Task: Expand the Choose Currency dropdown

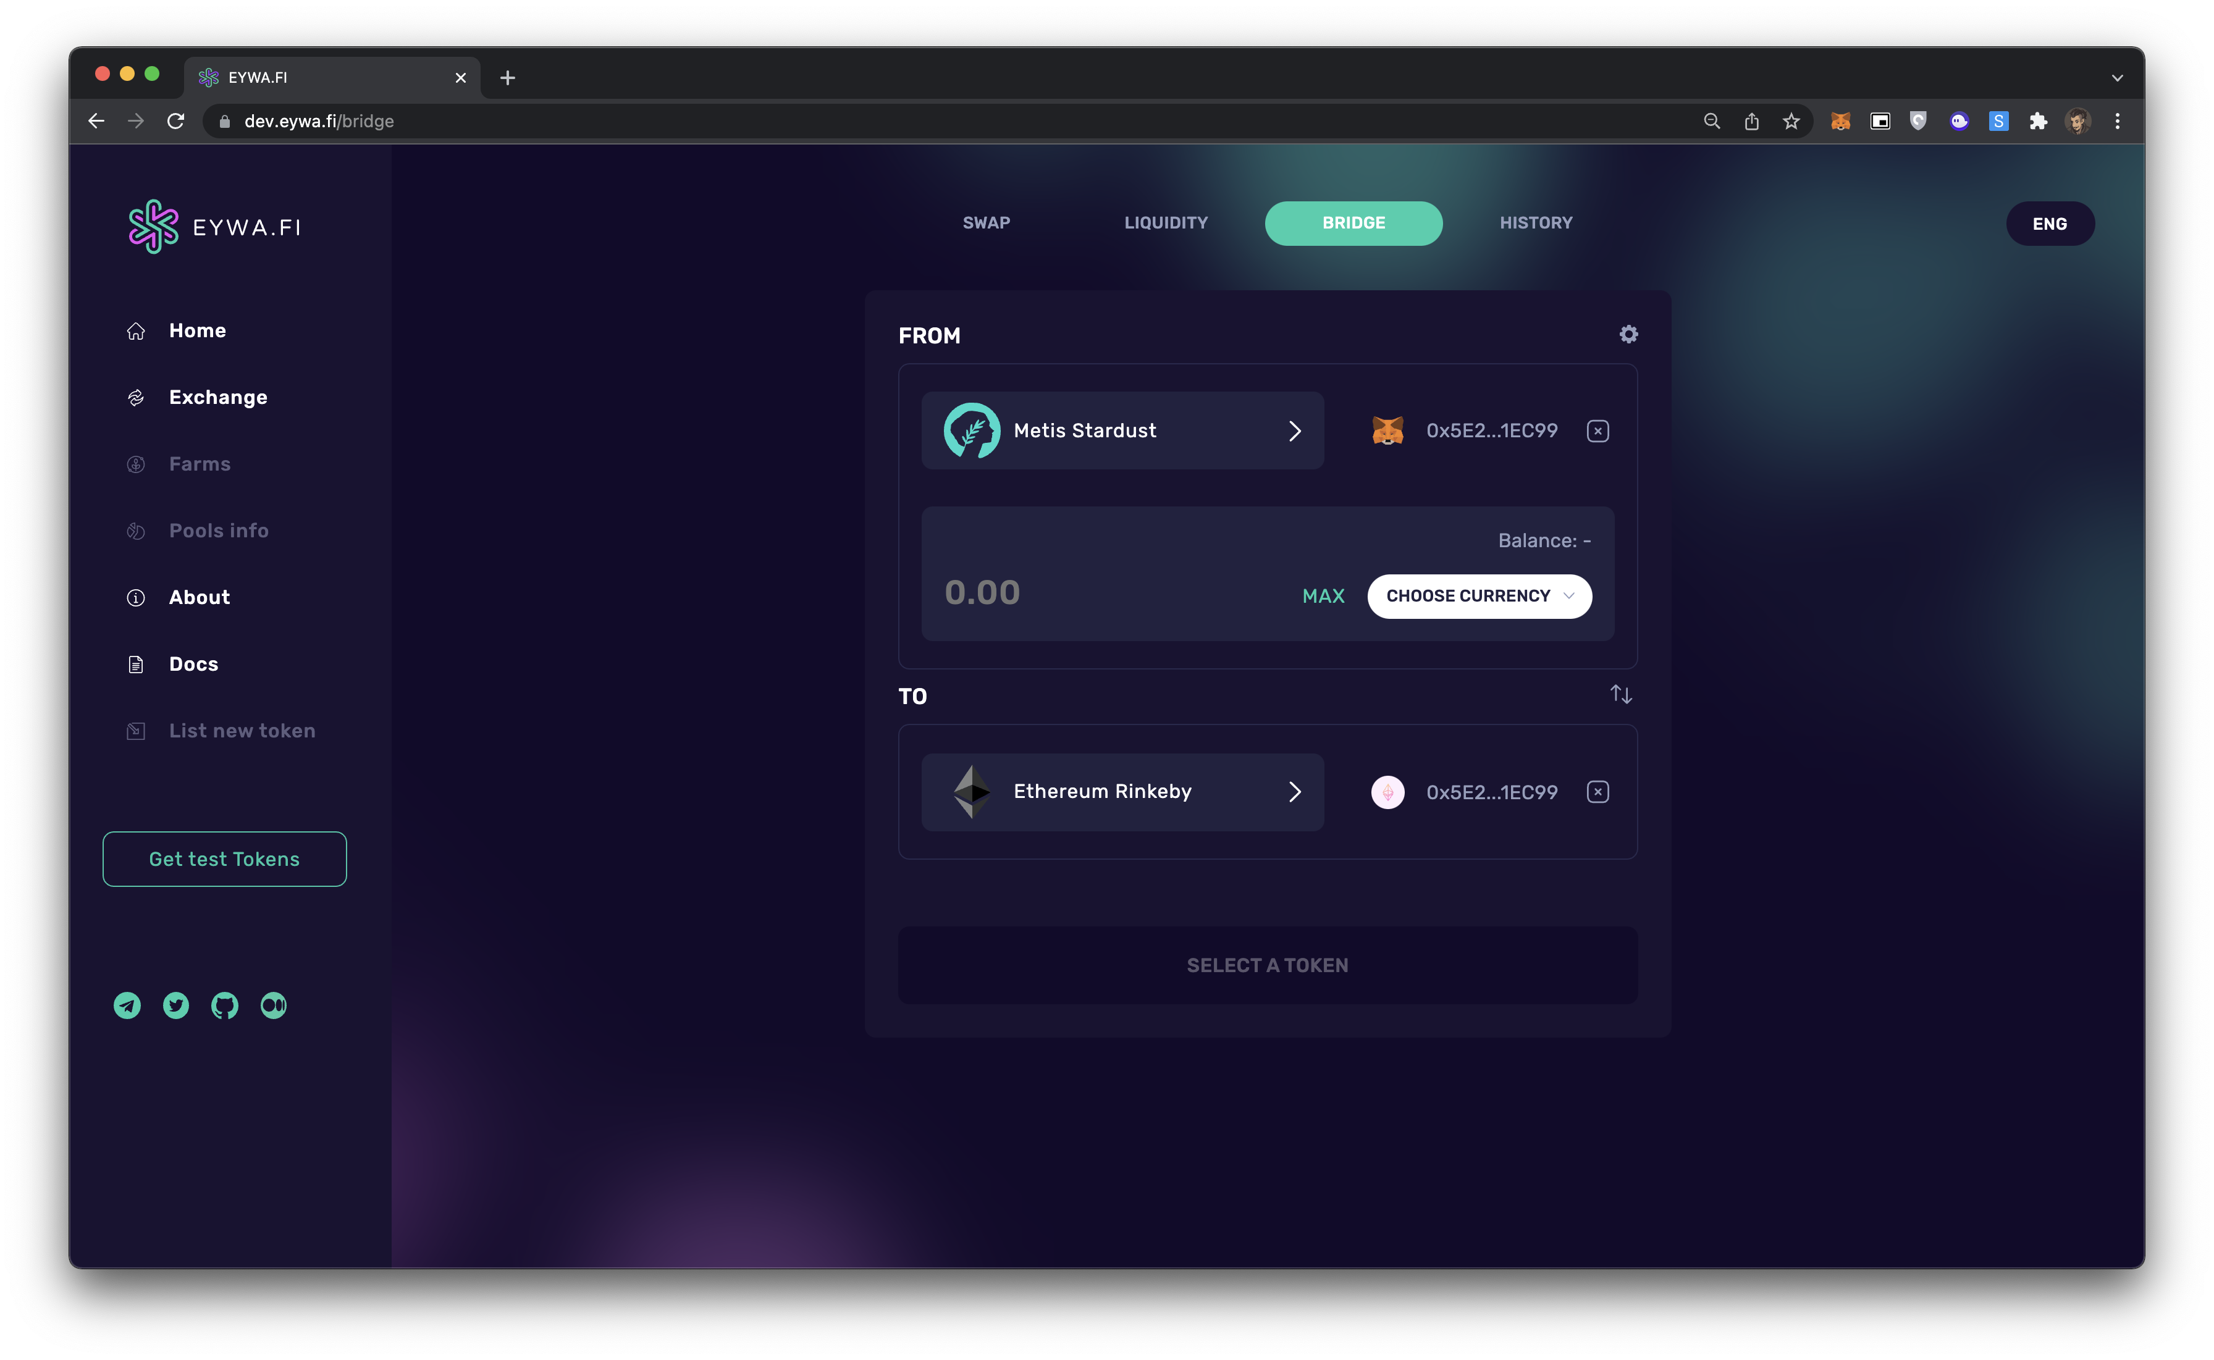Action: coord(1479,597)
